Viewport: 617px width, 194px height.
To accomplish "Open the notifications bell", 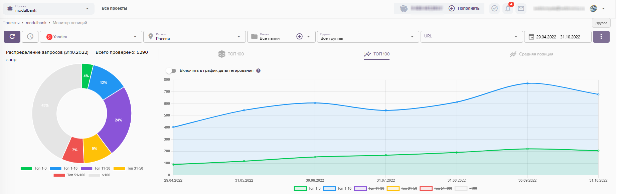I will (x=507, y=9).
